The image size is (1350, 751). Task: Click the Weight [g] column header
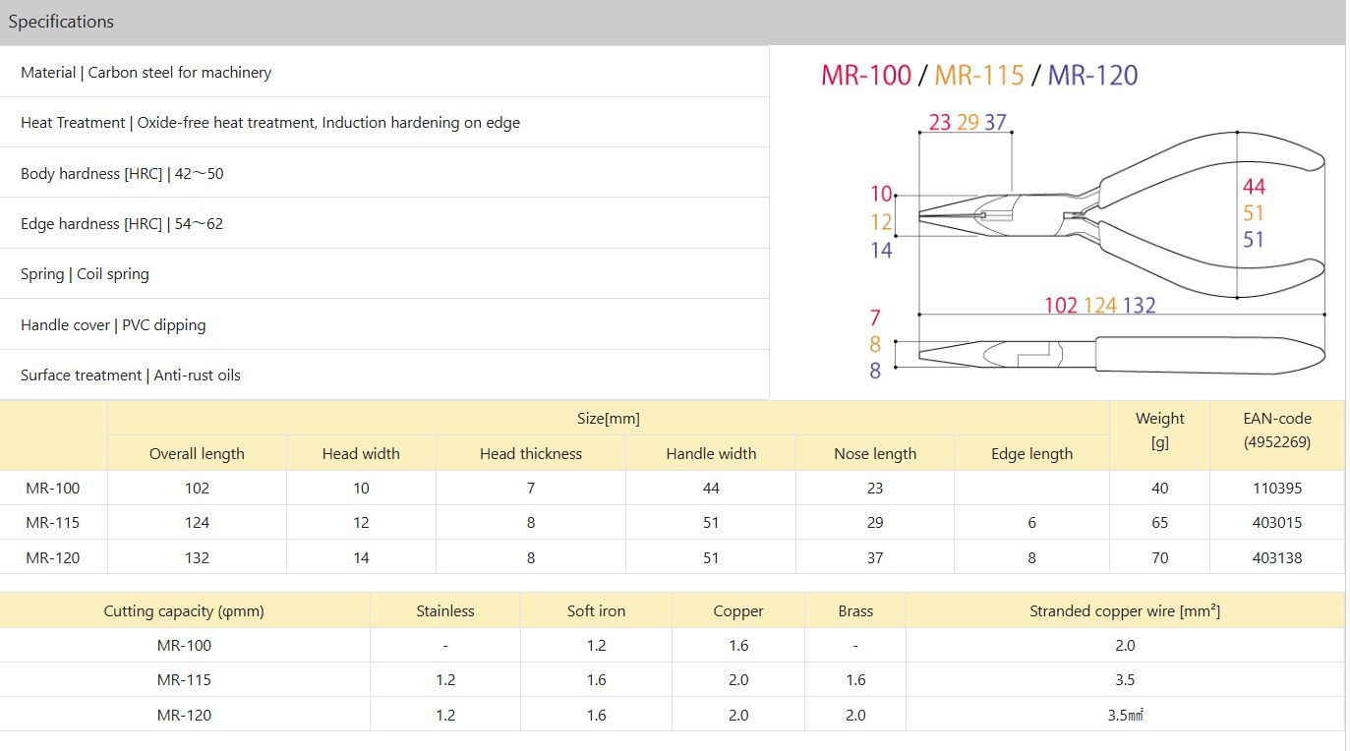pos(1159,430)
